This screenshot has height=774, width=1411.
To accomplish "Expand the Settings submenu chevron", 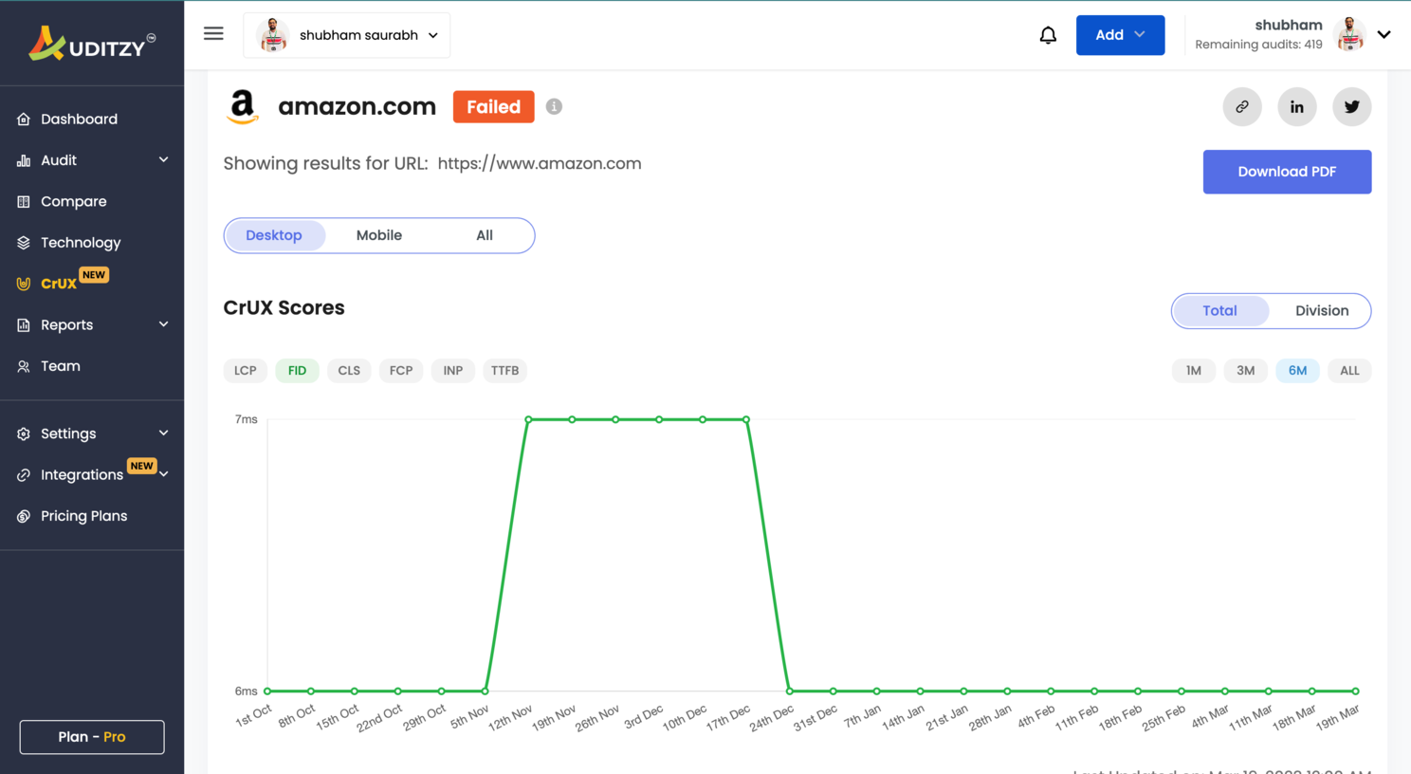I will click(x=163, y=433).
